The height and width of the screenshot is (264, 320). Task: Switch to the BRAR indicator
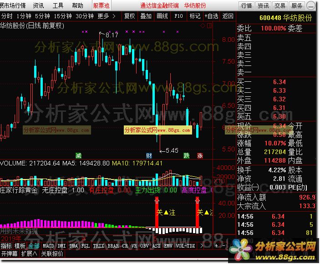[113, 246]
